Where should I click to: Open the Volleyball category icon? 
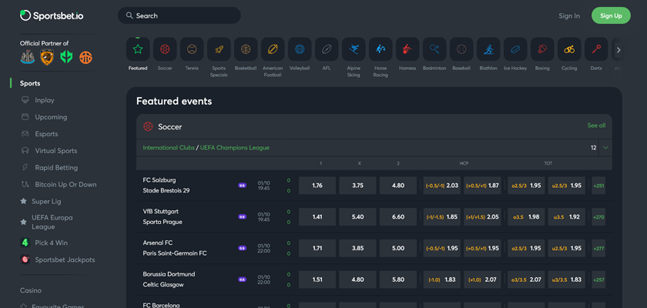point(300,49)
